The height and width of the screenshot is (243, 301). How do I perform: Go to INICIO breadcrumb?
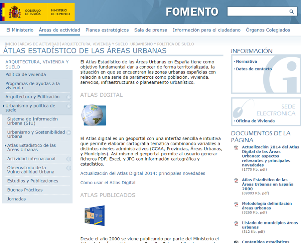(11, 44)
